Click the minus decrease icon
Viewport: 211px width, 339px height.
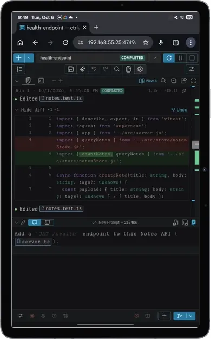pos(54,81)
